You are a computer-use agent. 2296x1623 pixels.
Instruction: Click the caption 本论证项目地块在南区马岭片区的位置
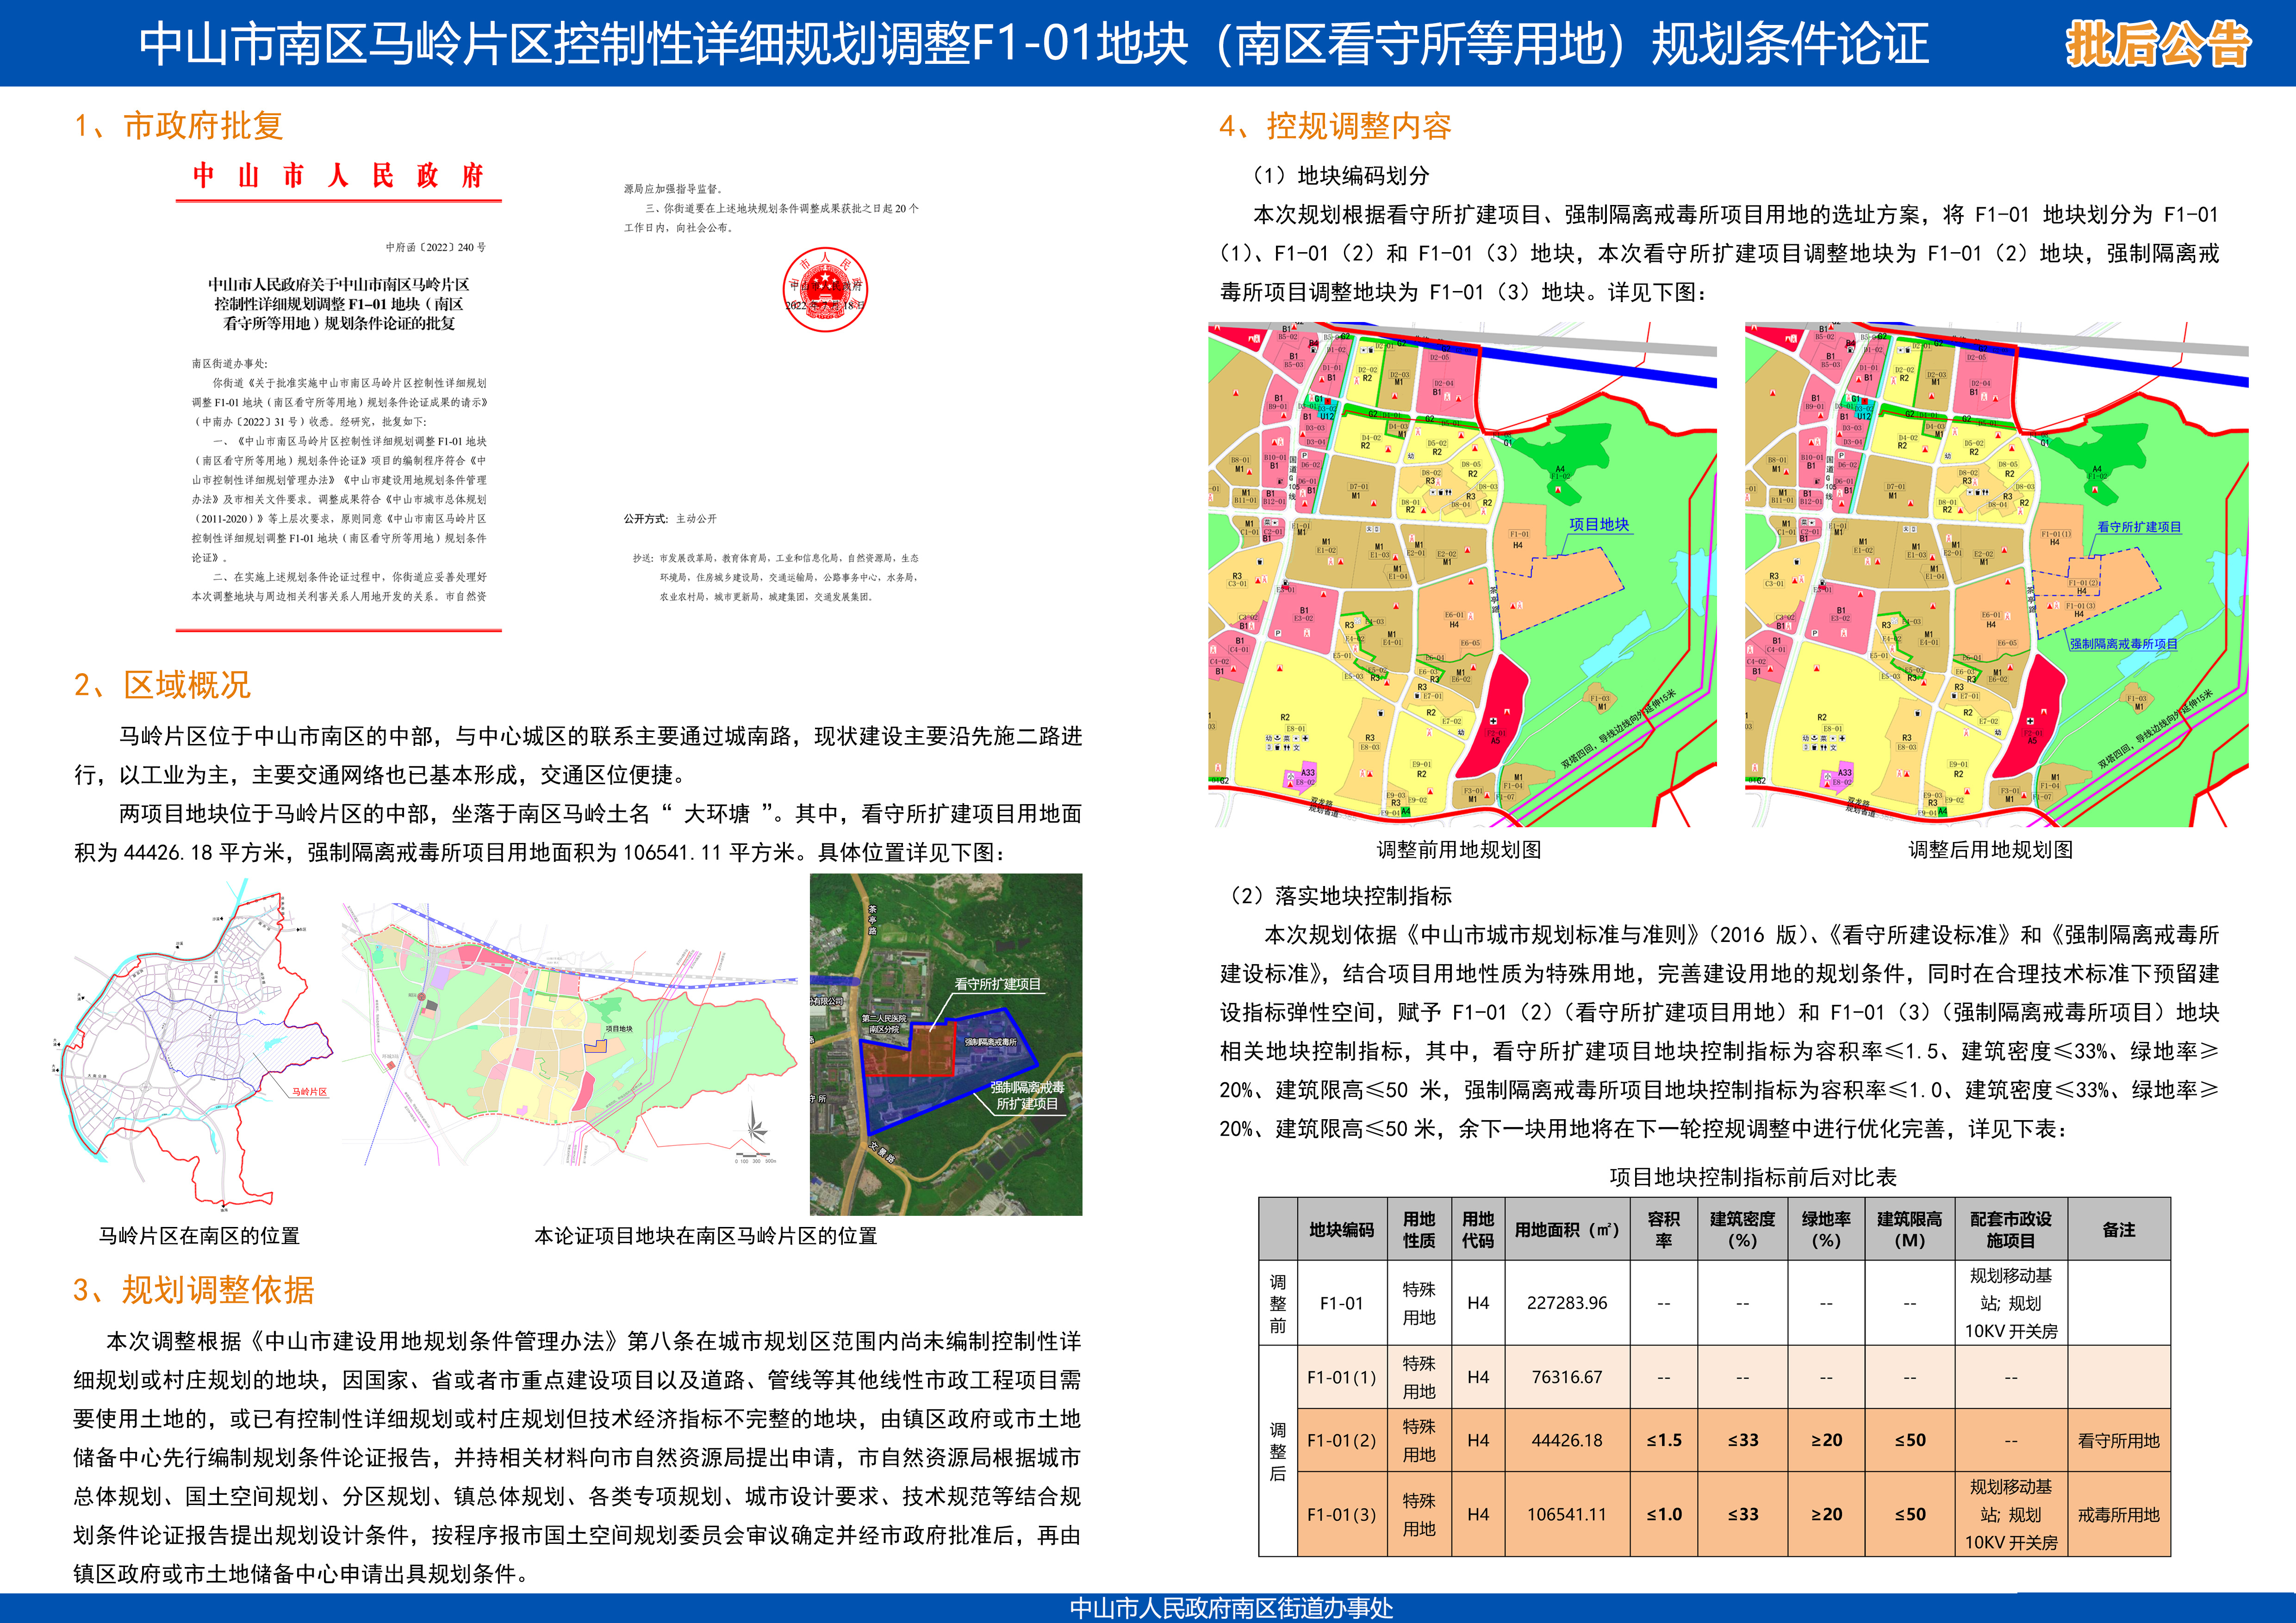pos(706,1236)
